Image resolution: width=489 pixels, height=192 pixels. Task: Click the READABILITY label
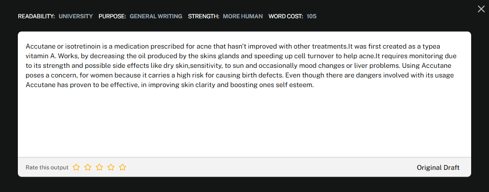(37, 16)
